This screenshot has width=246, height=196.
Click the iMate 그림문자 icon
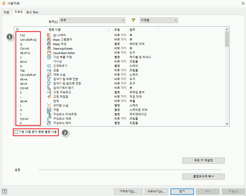49,40
